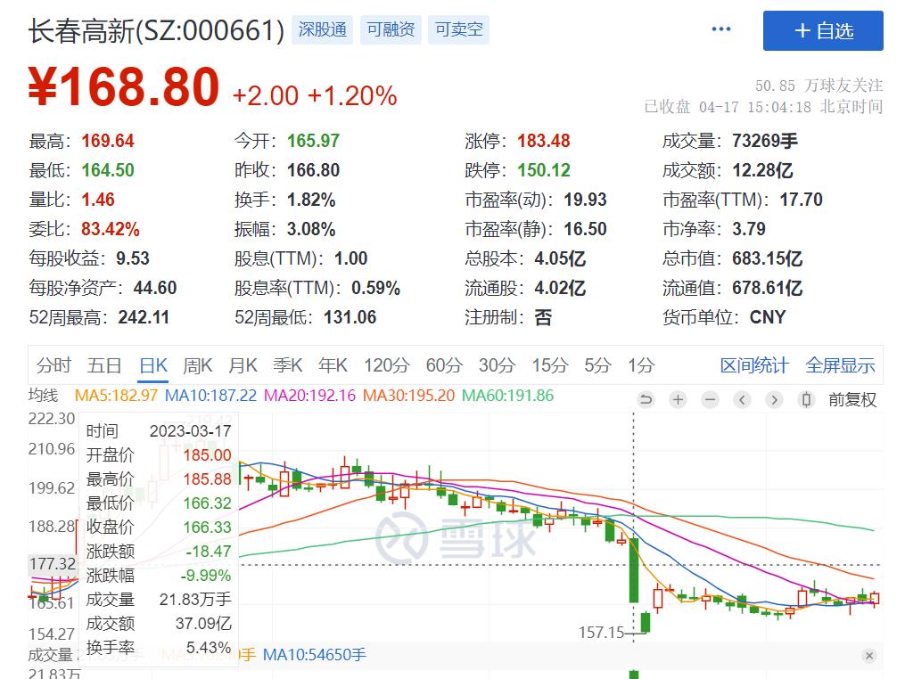Click 50.85 万球友关注 follower count

(819, 86)
